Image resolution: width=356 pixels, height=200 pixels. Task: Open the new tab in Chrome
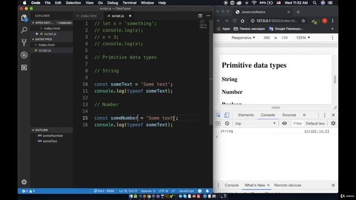point(298,12)
